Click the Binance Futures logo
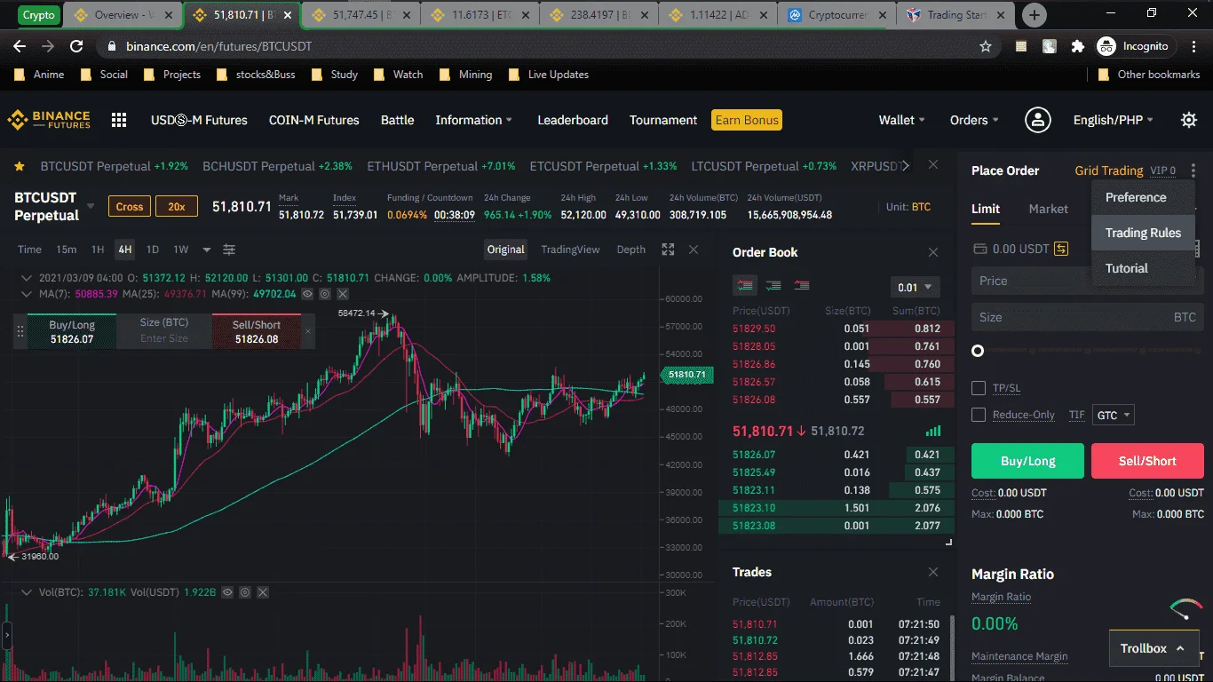Viewport: 1213px width, 682px height. pyautogui.click(x=49, y=120)
